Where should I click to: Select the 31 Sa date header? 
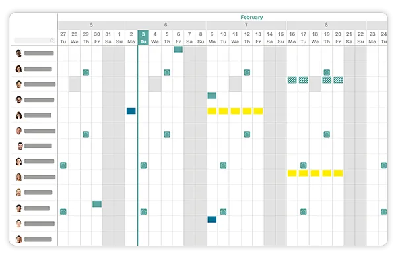point(108,38)
